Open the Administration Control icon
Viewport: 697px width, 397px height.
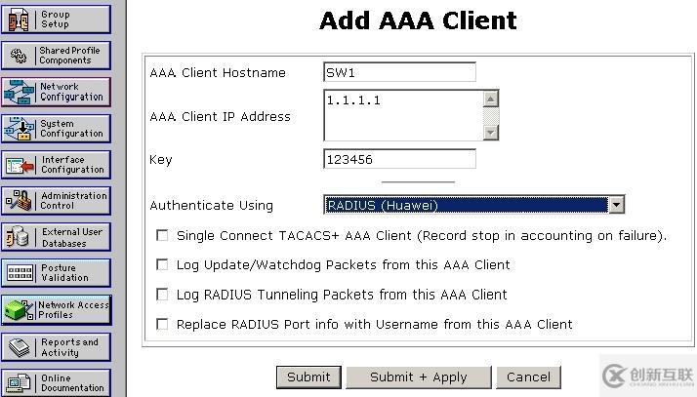[20, 200]
